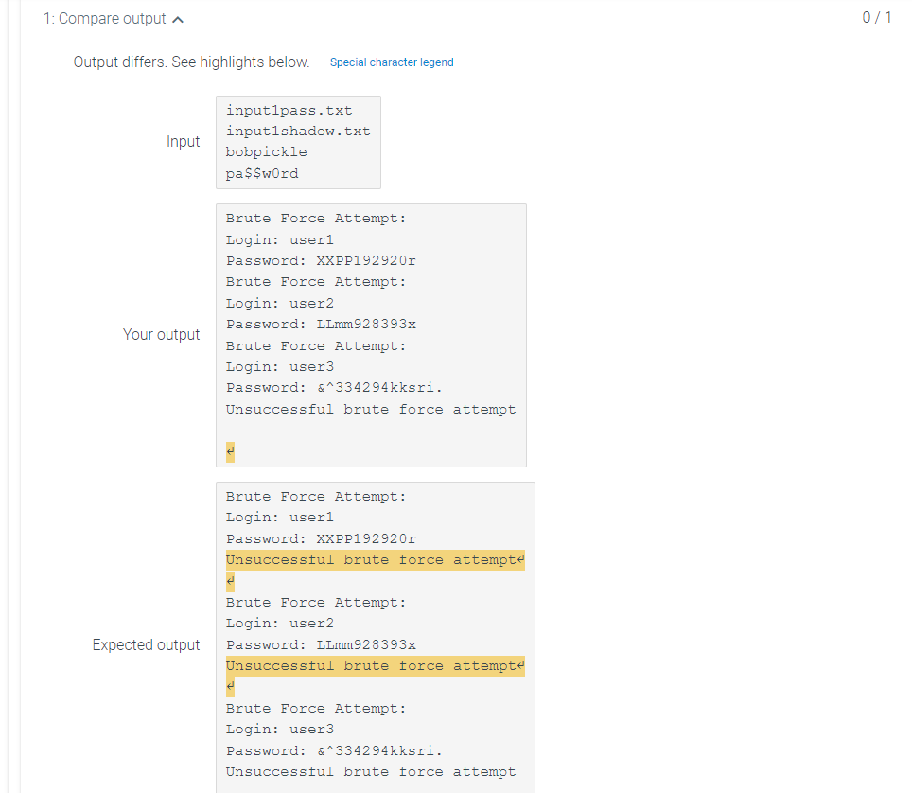912x793 pixels.
Task: Click 'Login: user3' in Your output
Action: pos(280,366)
